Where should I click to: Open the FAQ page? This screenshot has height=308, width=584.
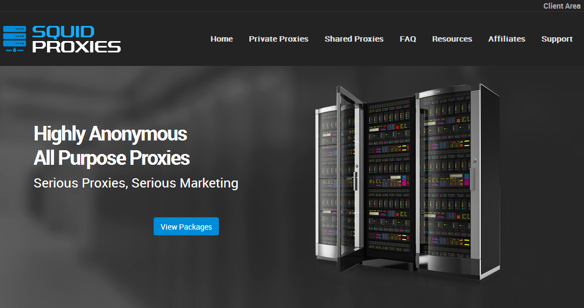click(408, 39)
